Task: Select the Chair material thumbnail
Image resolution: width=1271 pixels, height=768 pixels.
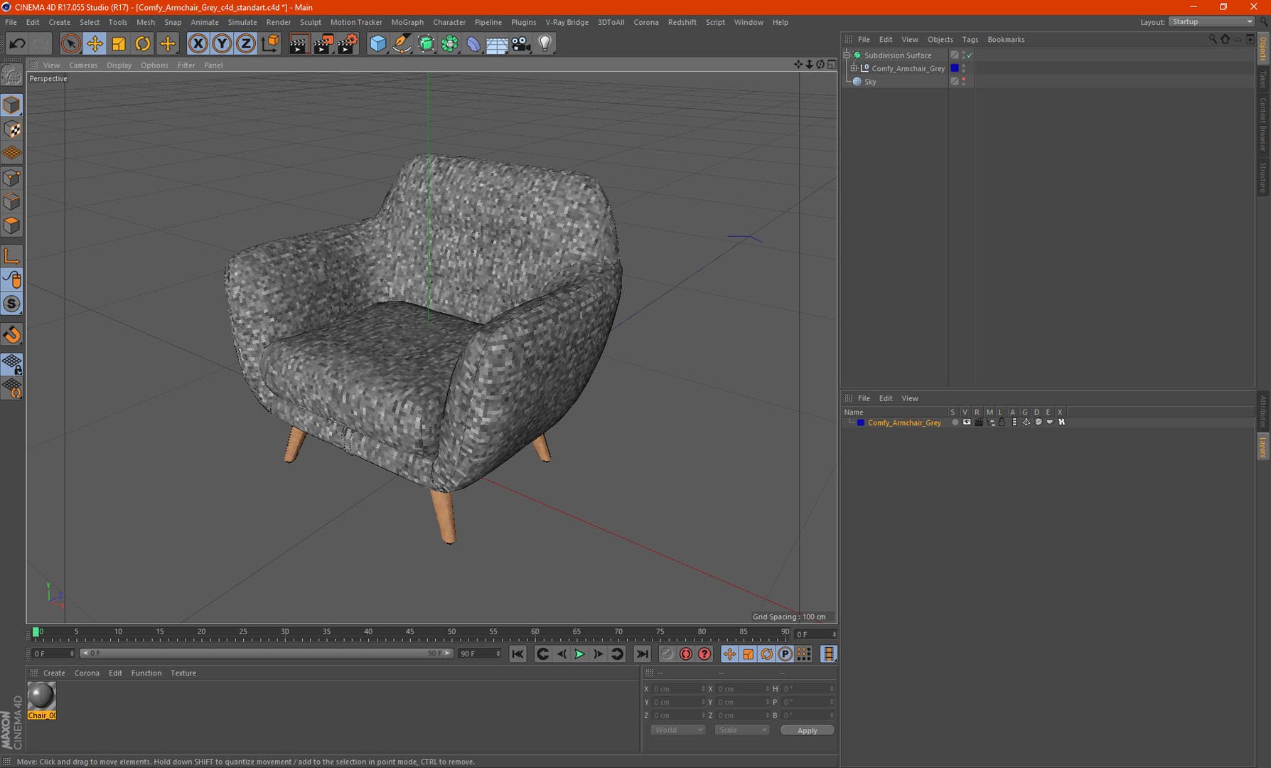Action: coord(41,696)
